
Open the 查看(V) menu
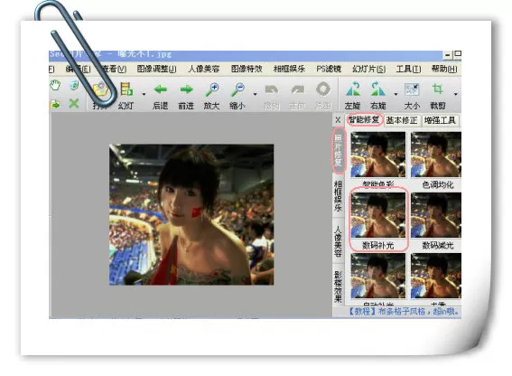[x=114, y=69]
